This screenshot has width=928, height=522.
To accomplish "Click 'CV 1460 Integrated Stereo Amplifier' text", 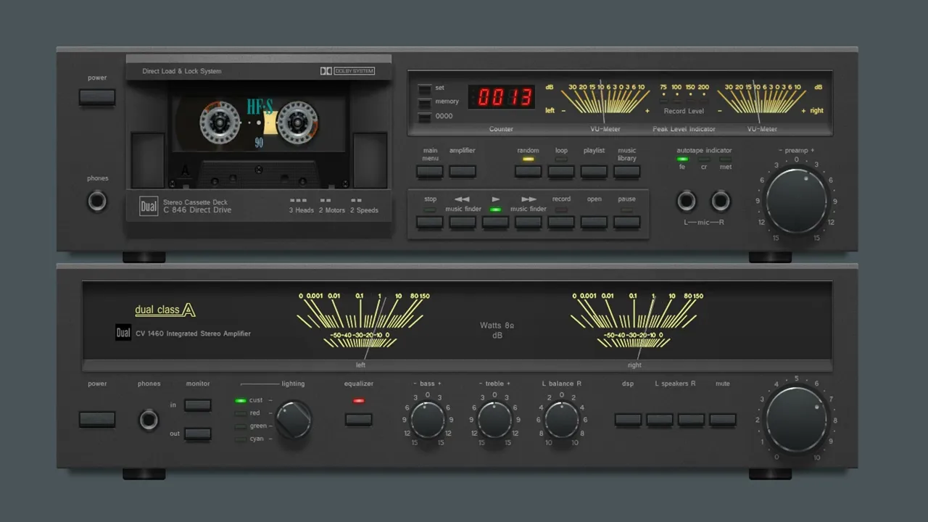I will 193,333.
